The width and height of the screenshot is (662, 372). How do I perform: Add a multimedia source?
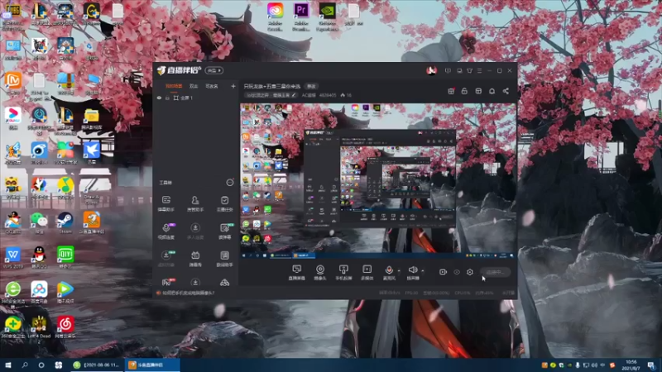367,273
